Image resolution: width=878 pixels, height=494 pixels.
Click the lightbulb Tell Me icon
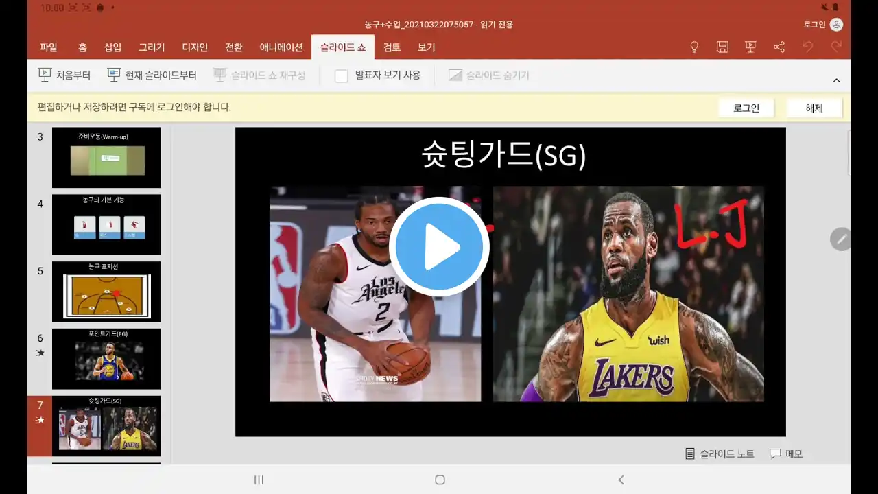[x=694, y=47]
